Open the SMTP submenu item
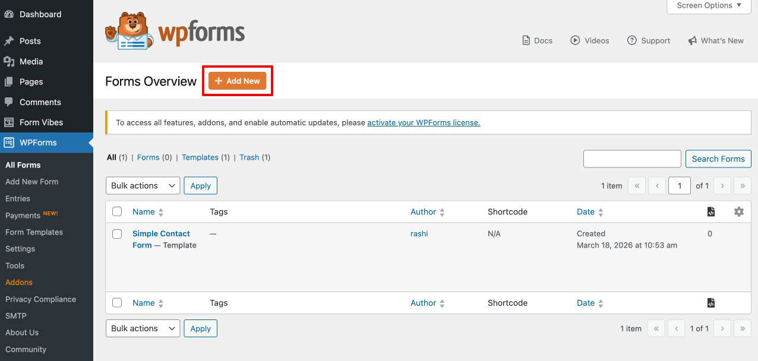 (16, 316)
